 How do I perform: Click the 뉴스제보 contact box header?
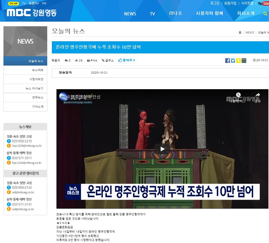pos(25,127)
